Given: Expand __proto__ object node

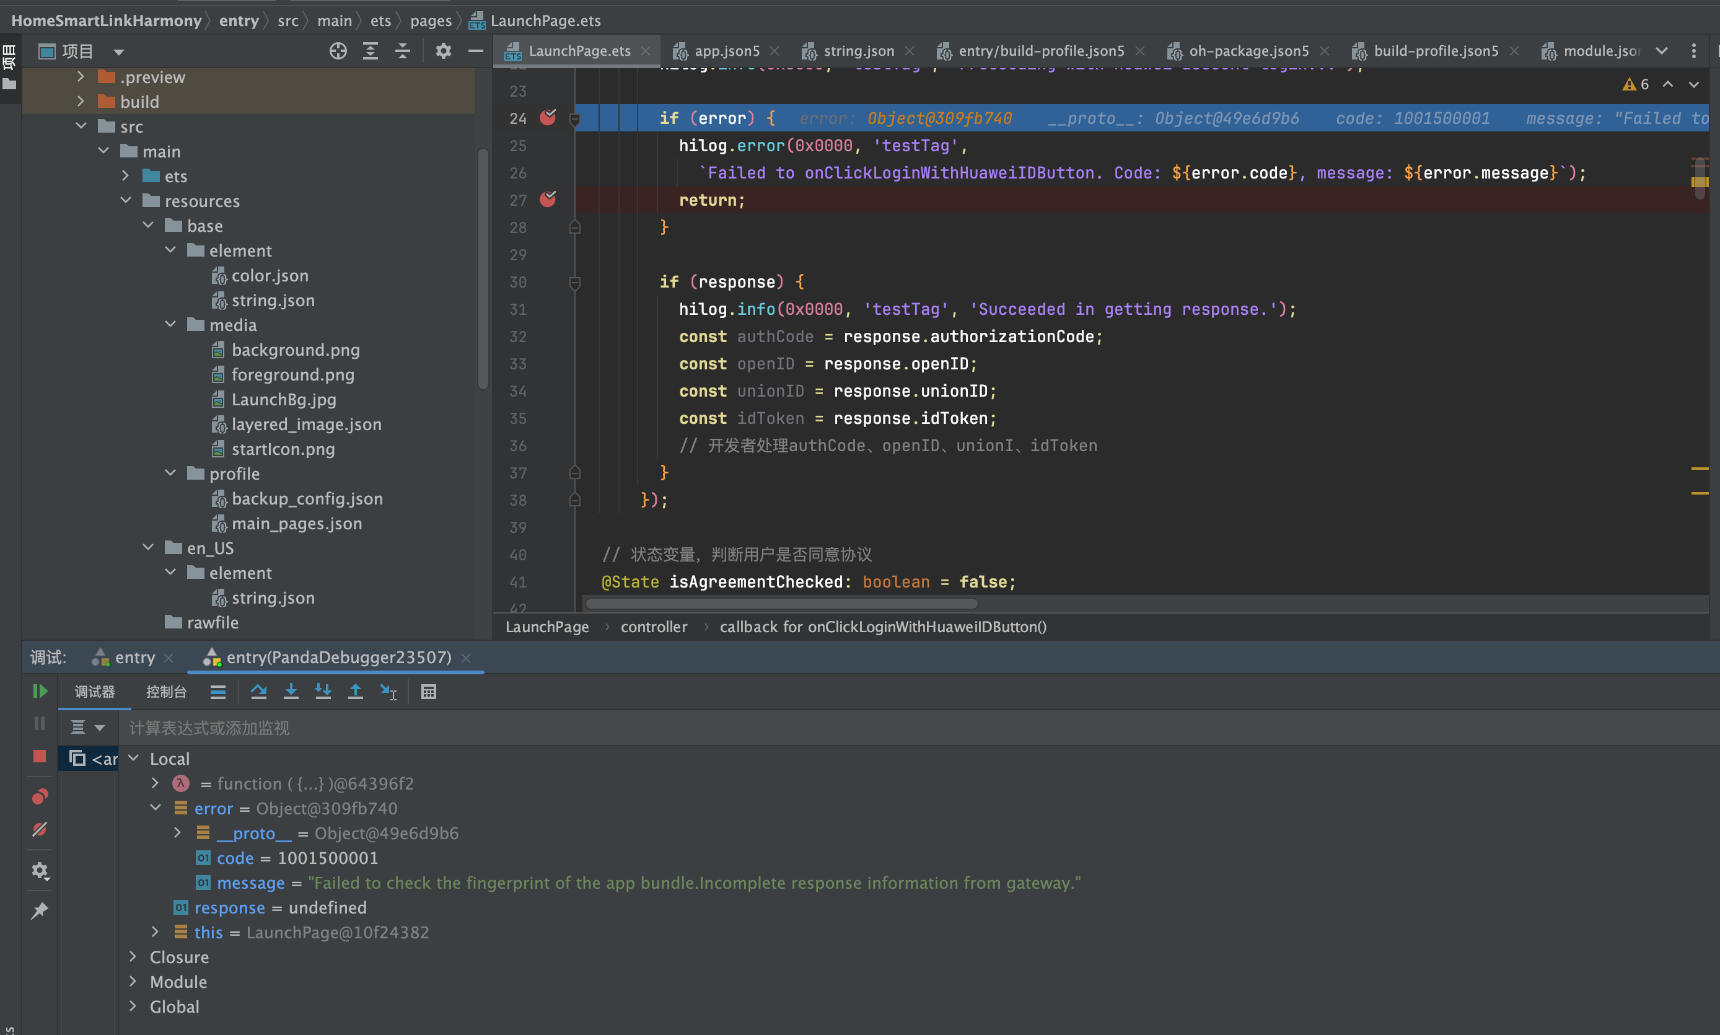Looking at the screenshot, I should [177, 833].
